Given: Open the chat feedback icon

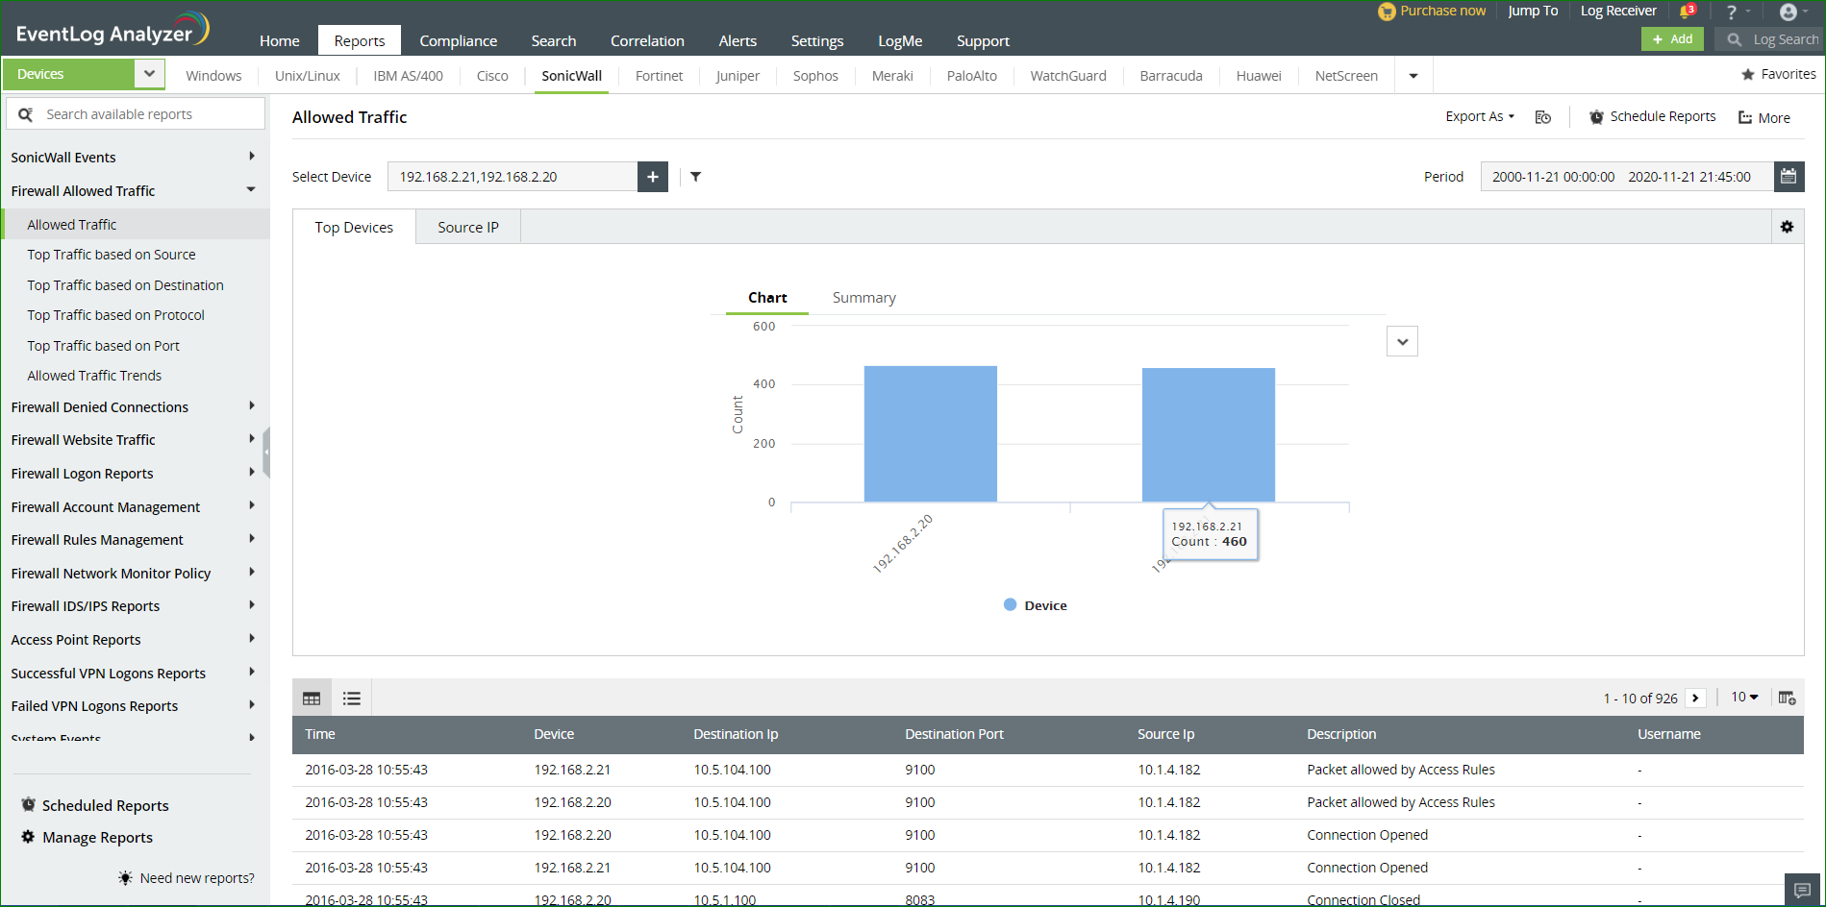Looking at the screenshot, I should (1803, 890).
